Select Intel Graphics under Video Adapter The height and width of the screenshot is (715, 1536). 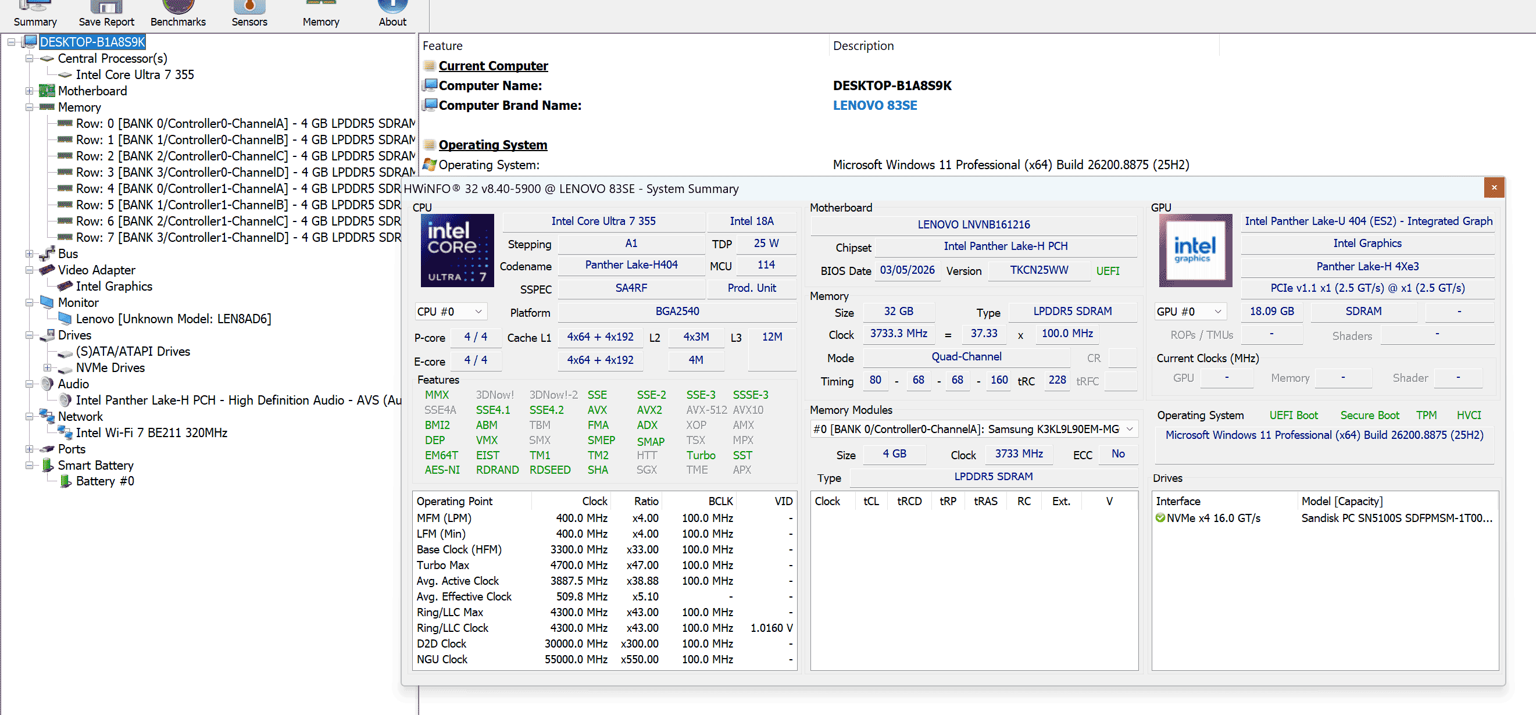[x=114, y=286]
